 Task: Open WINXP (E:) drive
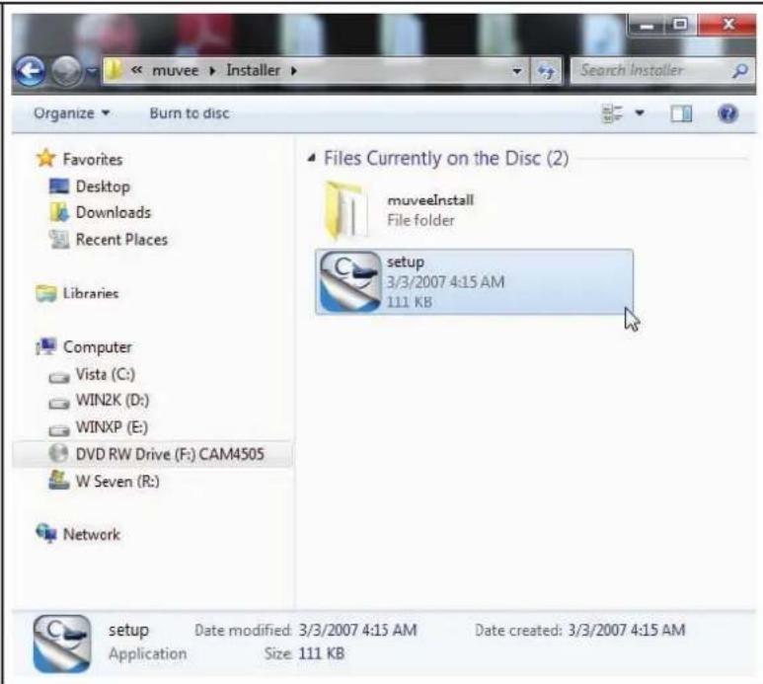(112, 427)
